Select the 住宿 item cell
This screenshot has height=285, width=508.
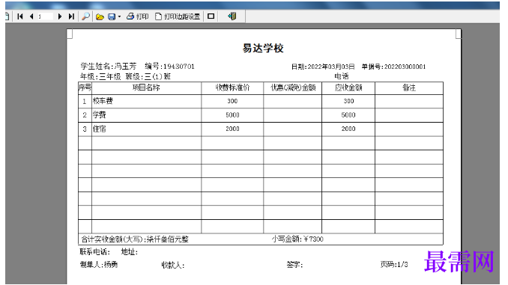pyautogui.click(x=146, y=129)
